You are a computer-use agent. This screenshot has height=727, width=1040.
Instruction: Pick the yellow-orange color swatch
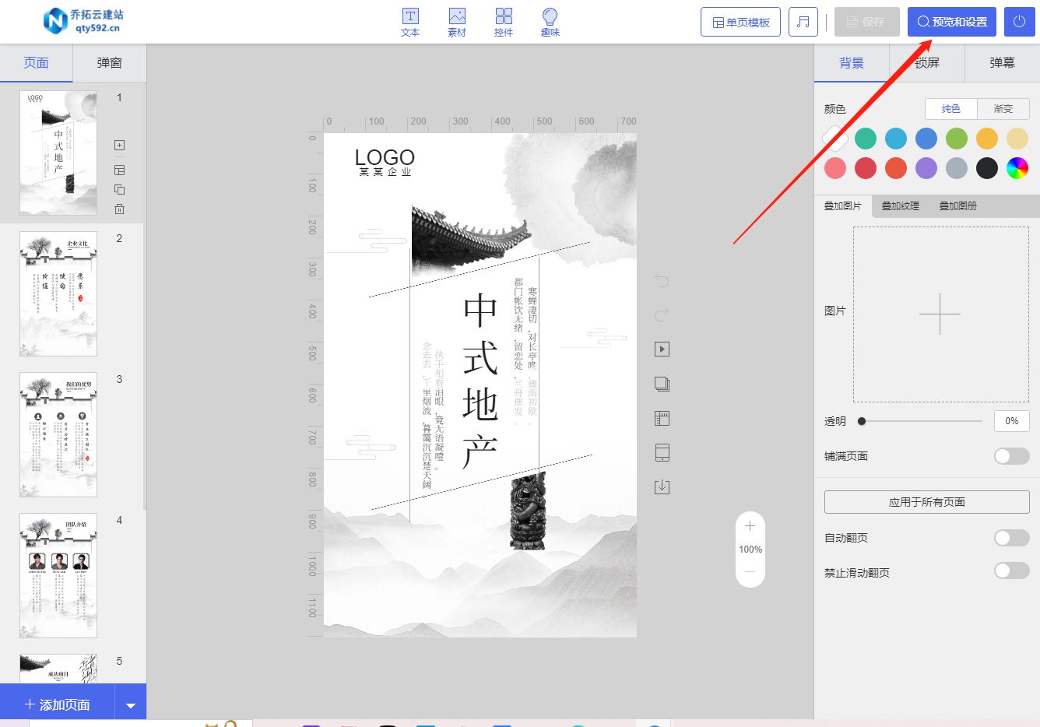click(x=987, y=139)
